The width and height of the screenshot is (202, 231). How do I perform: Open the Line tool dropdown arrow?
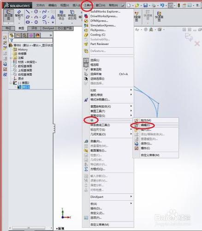[31, 12]
